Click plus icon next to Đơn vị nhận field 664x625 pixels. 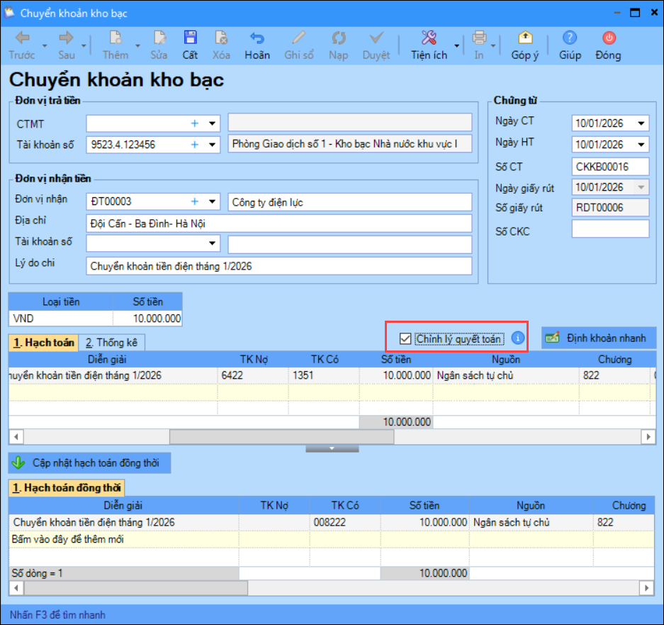(x=195, y=202)
